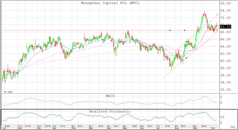
Task: Click the Feb month label
Action: [x=74, y=128]
